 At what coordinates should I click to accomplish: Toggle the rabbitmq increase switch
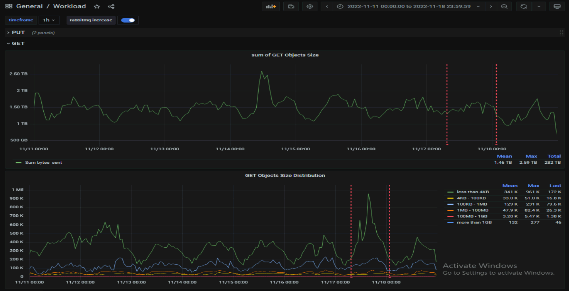click(x=128, y=20)
